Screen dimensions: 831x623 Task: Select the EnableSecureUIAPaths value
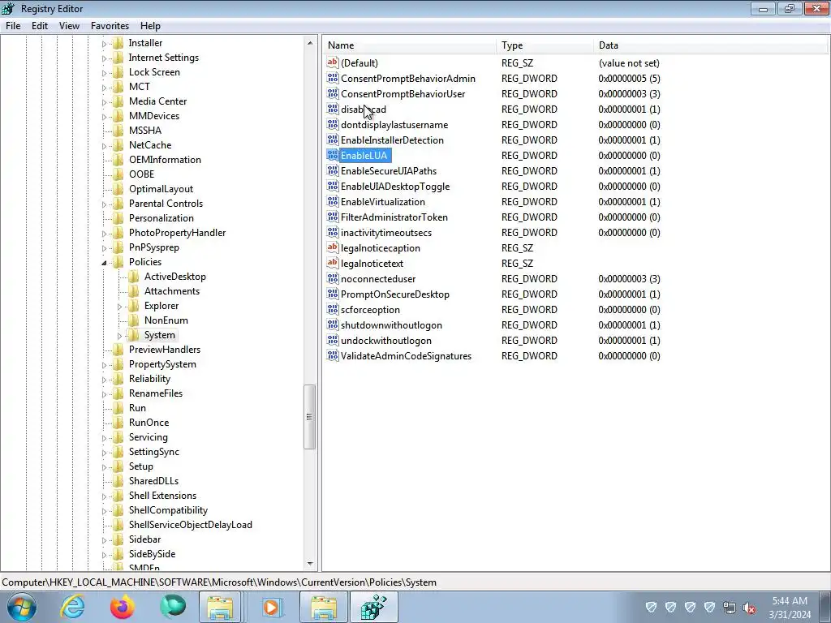tap(389, 170)
